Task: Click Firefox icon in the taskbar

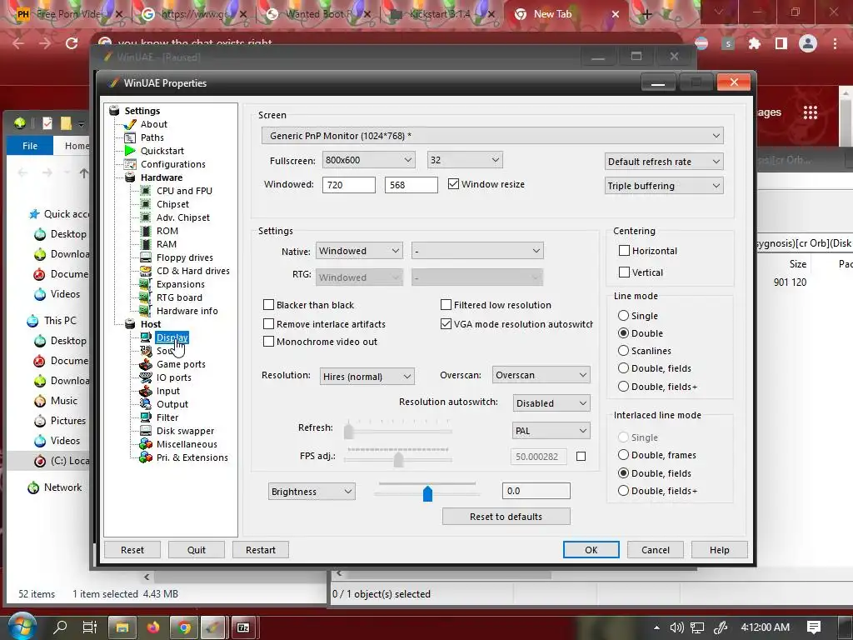Action: (153, 627)
